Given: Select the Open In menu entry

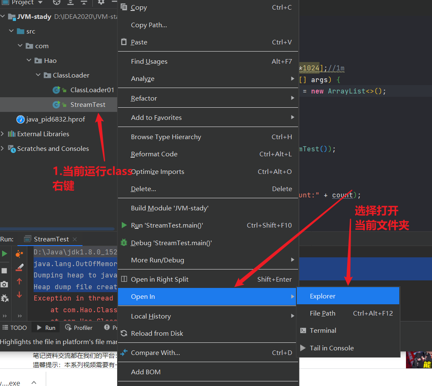Looking at the screenshot, I should (207, 297).
